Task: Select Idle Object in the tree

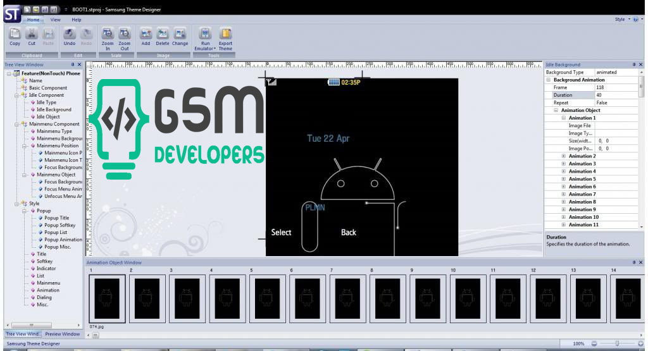Action: coord(48,117)
